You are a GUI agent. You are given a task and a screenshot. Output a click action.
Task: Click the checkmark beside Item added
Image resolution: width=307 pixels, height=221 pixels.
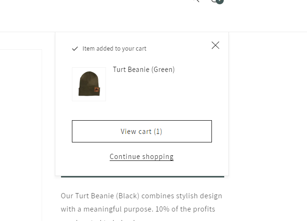point(75,49)
